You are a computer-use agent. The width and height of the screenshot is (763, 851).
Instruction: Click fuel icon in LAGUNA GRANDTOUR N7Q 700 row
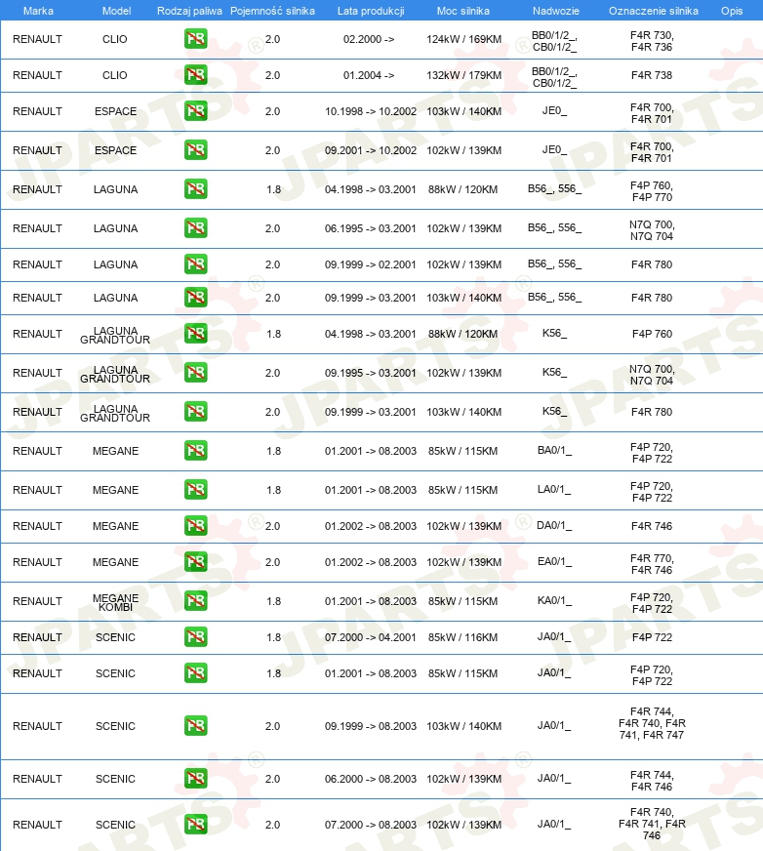pyautogui.click(x=195, y=373)
